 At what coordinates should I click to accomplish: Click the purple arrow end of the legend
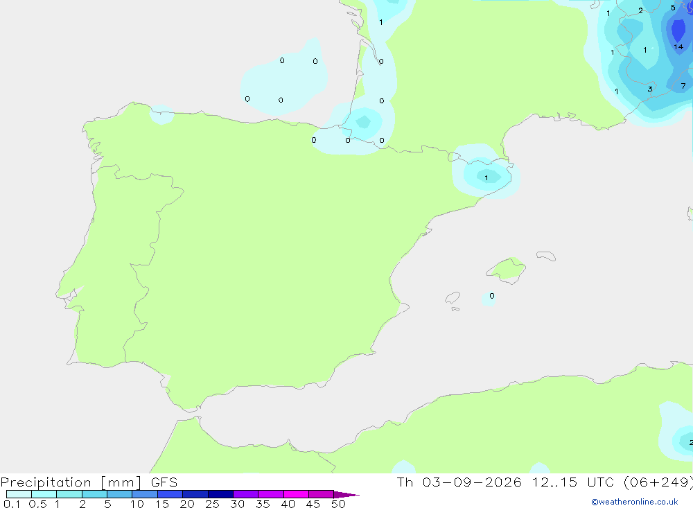[x=346, y=495]
